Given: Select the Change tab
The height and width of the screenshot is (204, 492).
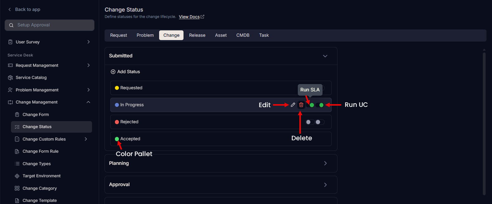Looking at the screenshot, I should point(171,35).
